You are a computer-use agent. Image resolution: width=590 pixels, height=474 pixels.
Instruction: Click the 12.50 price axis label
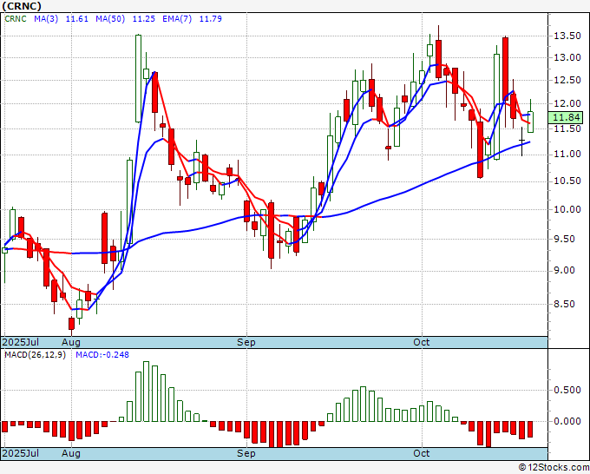pyautogui.click(x=567, y=80)
